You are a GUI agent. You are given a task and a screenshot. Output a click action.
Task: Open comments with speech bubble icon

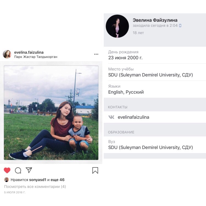pyautogui.click(x=18, y=170)
